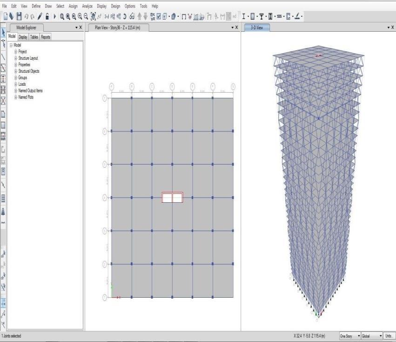The height and width of the screenshot is (342, 396).
Task: Move down one story with down arrow
Action: [146, 16]
